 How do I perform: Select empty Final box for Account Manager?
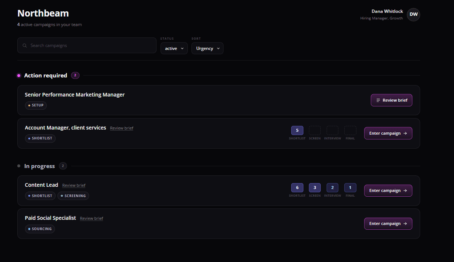point(350,130)
